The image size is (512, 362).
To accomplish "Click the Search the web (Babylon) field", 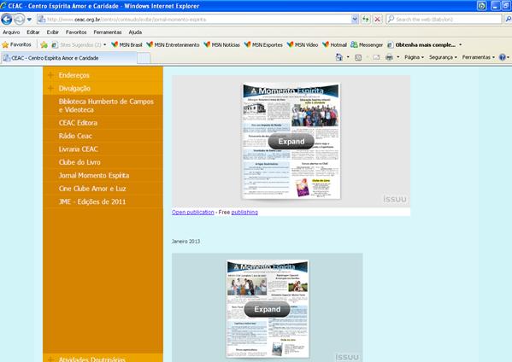I will [x=444, y=20].
